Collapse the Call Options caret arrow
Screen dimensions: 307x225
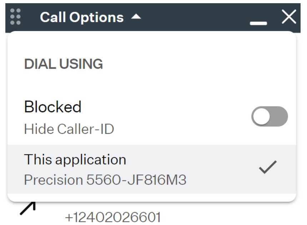(136, 17)
